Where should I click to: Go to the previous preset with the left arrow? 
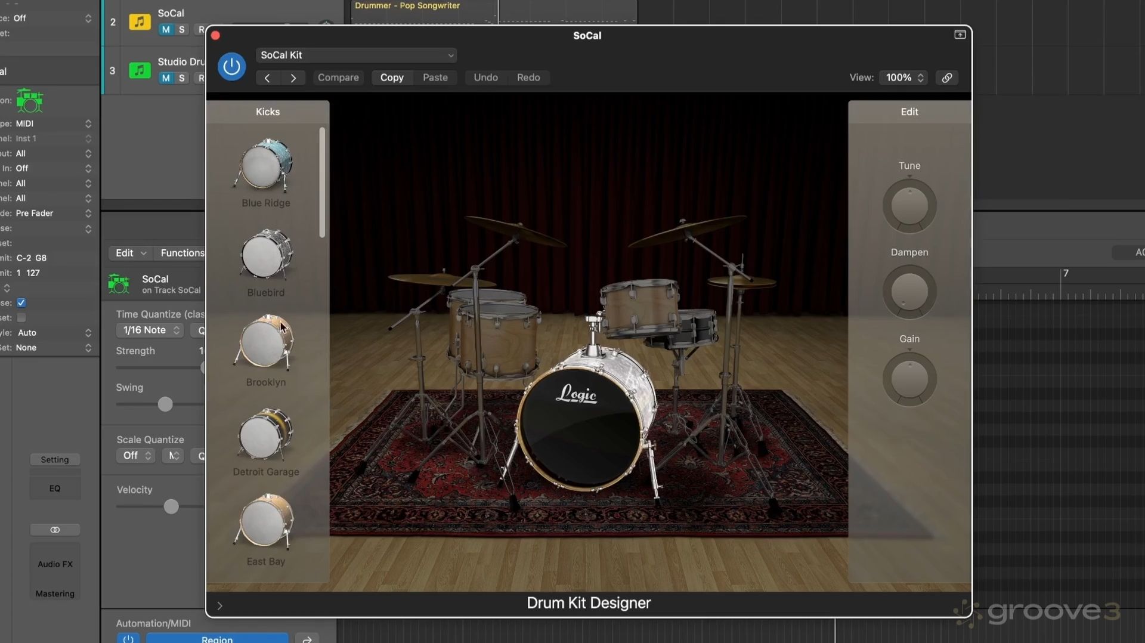pos(268,78)
